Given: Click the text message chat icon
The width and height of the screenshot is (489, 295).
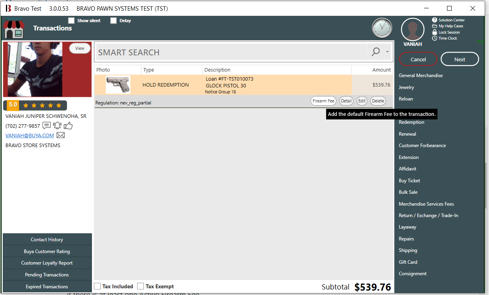Looking at the screenshot, I should 47,126.
